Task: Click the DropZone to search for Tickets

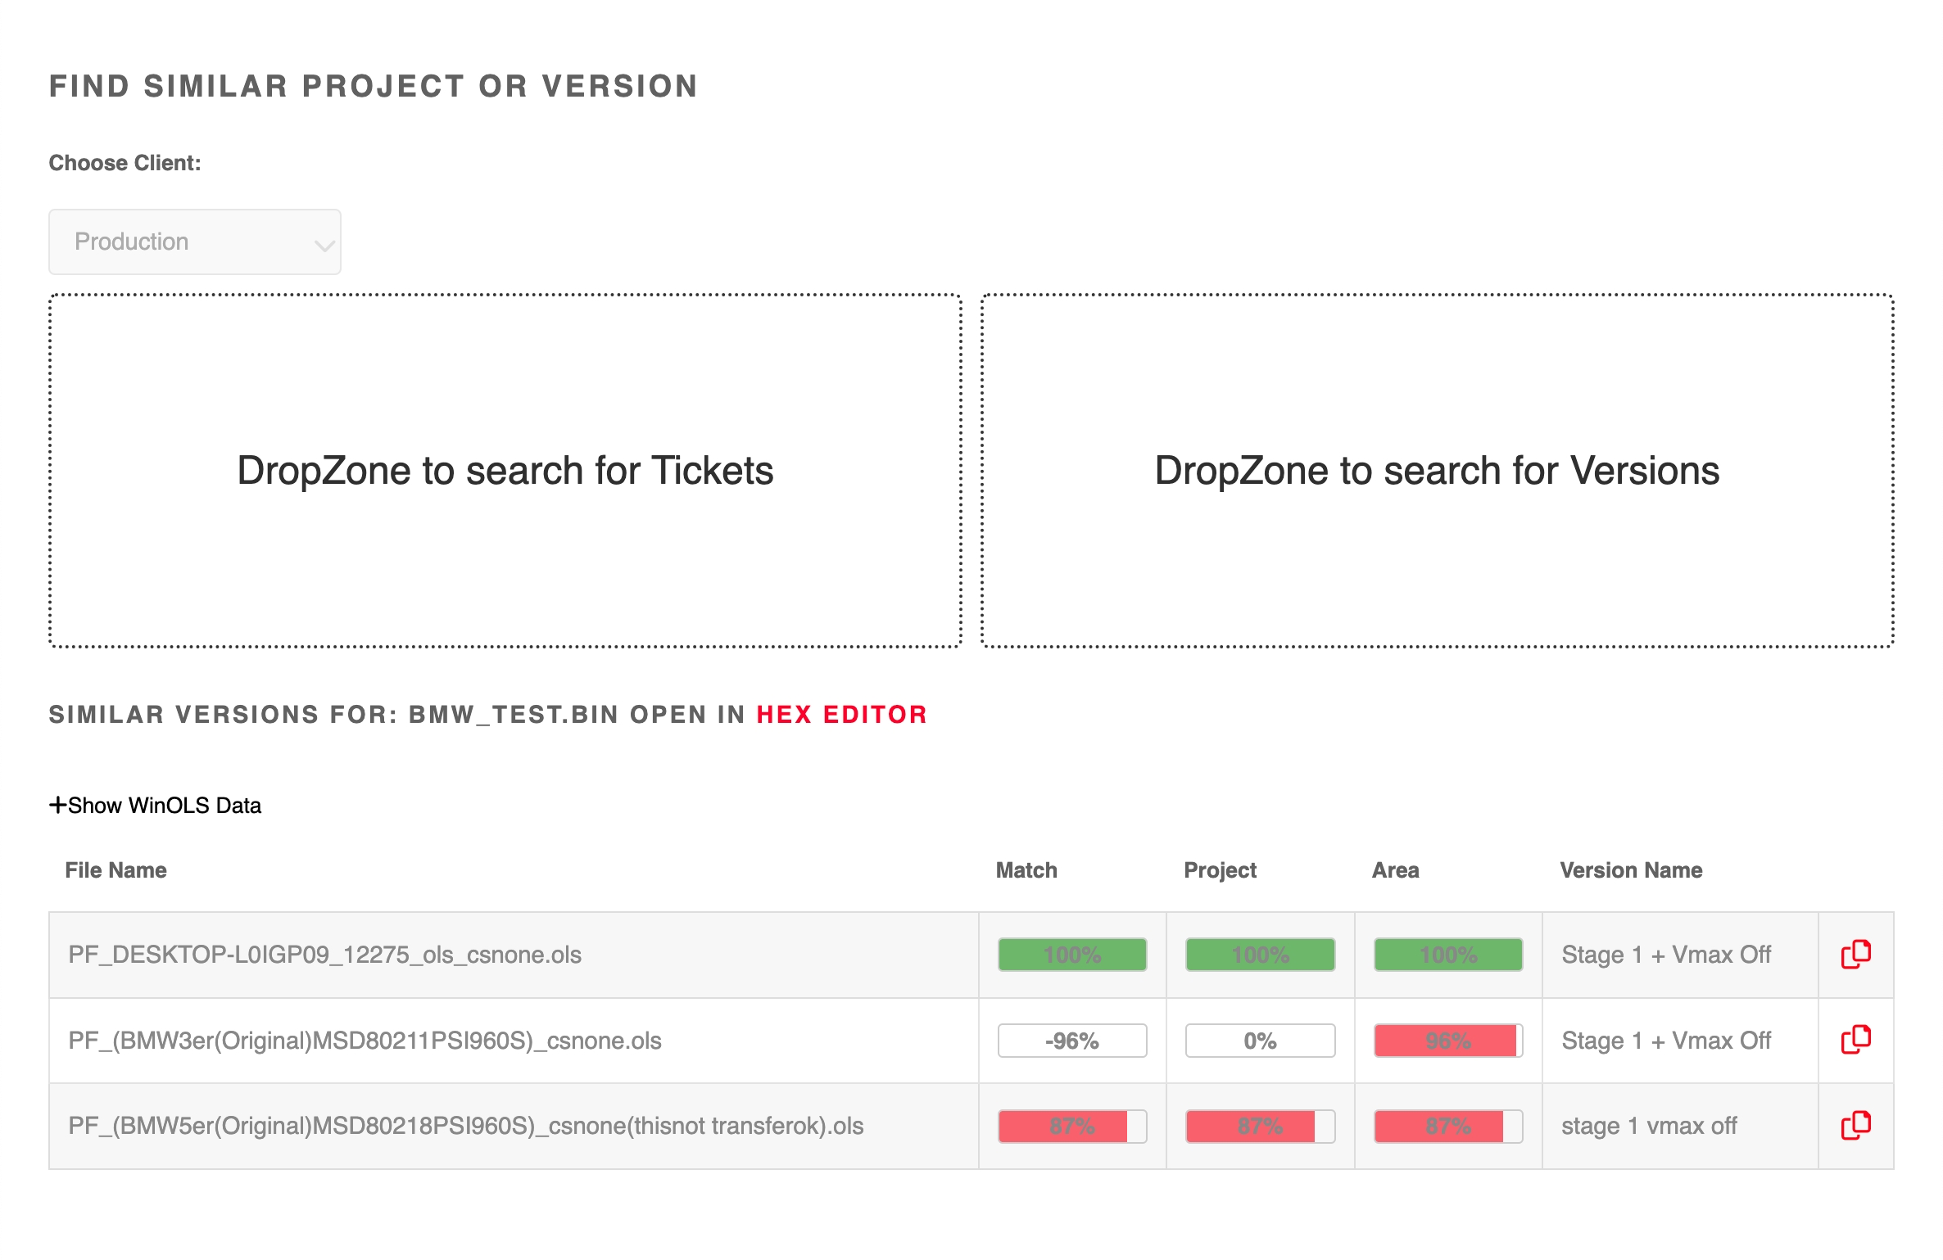Action: point(505,471)
